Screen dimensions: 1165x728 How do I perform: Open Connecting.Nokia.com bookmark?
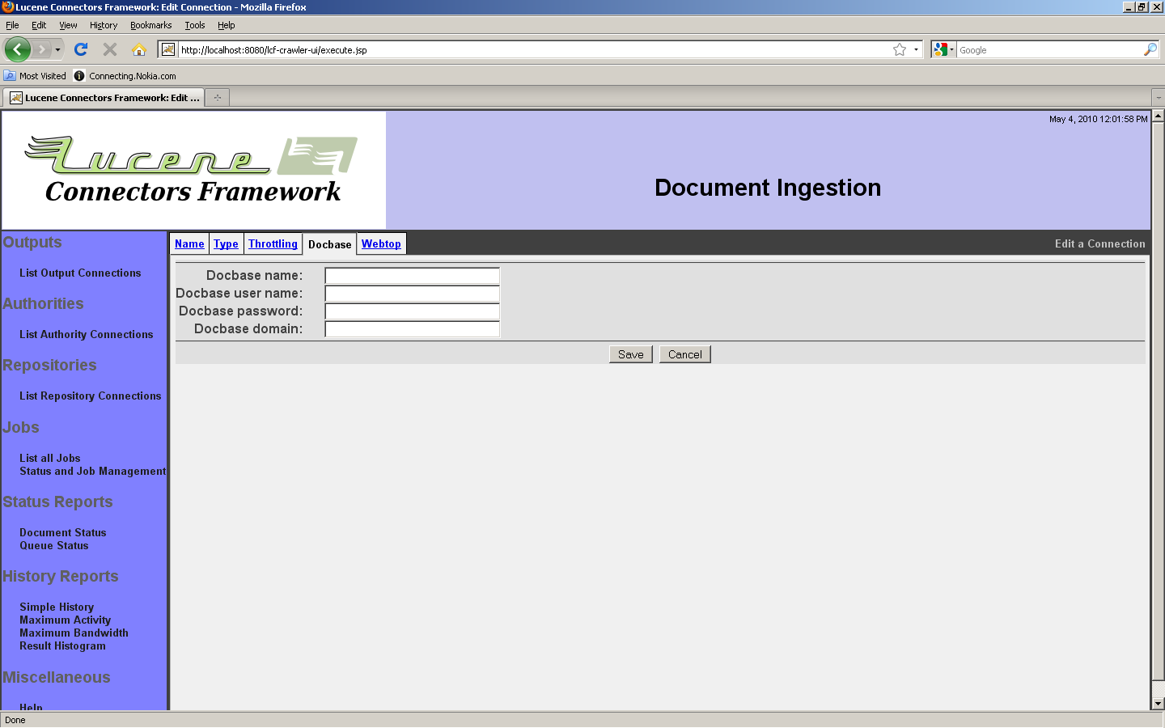[125, 76]
